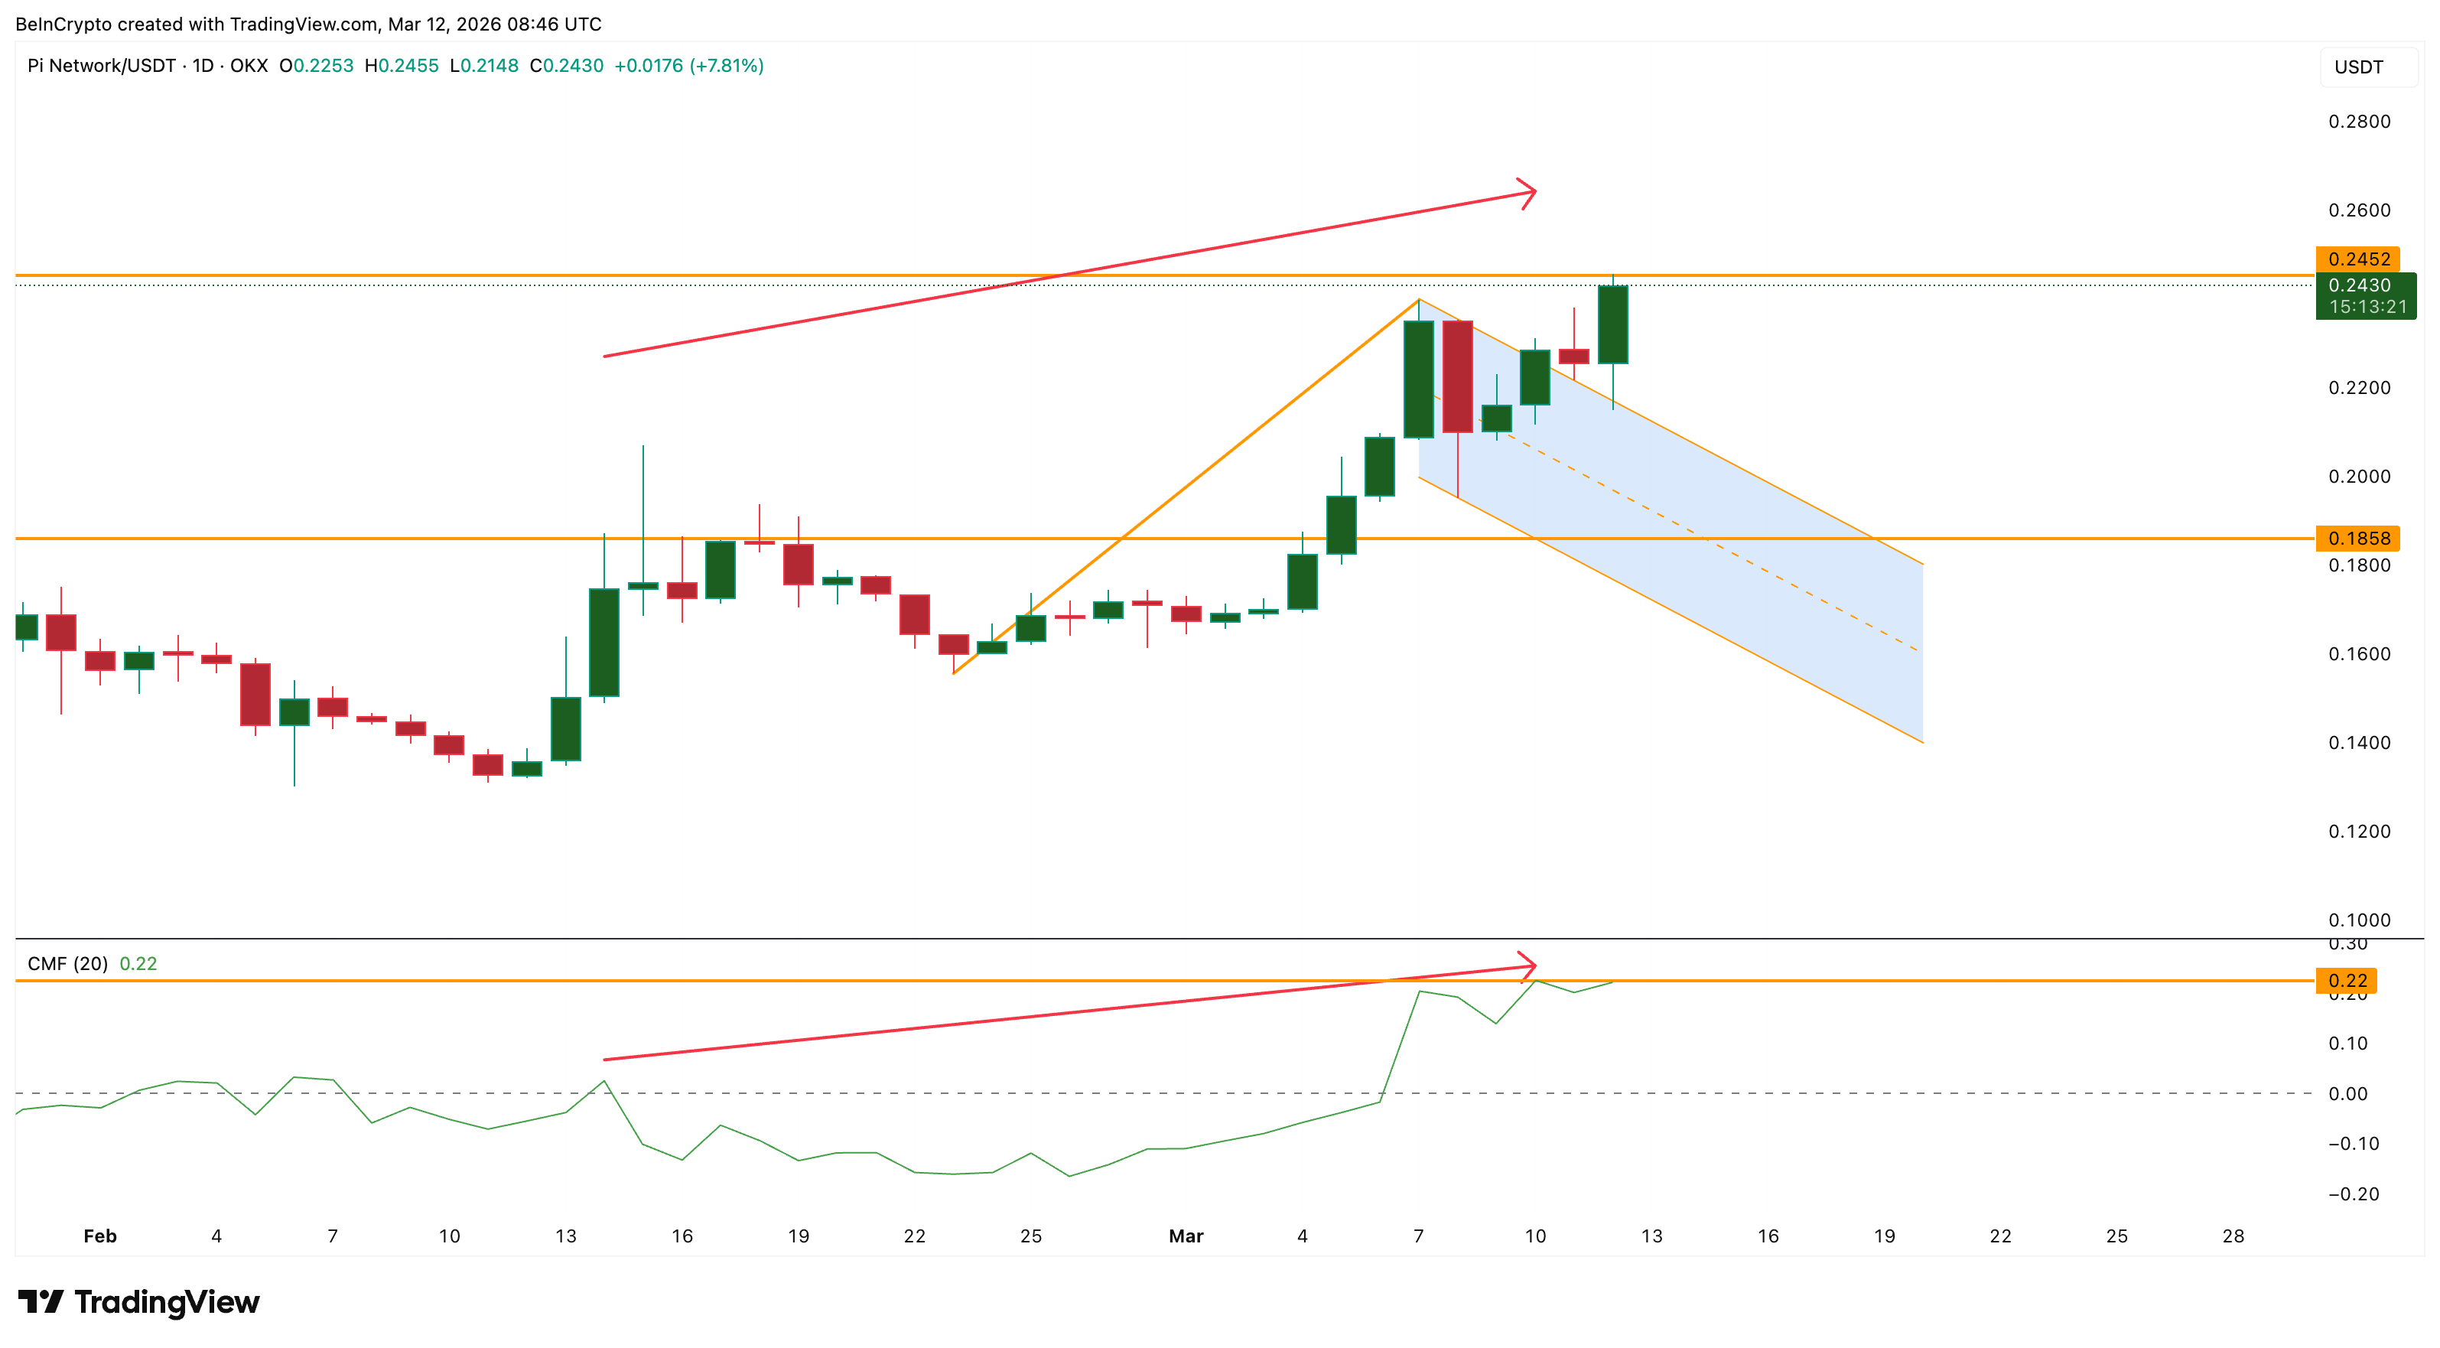The width and height of the screenshot is (2440, 1348).
Task: Click the orange 0.1858 price label
Action: pos(2357,538)
